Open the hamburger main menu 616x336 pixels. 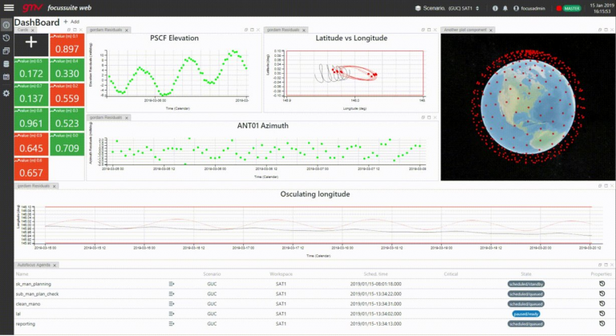[x=9, y=7]
